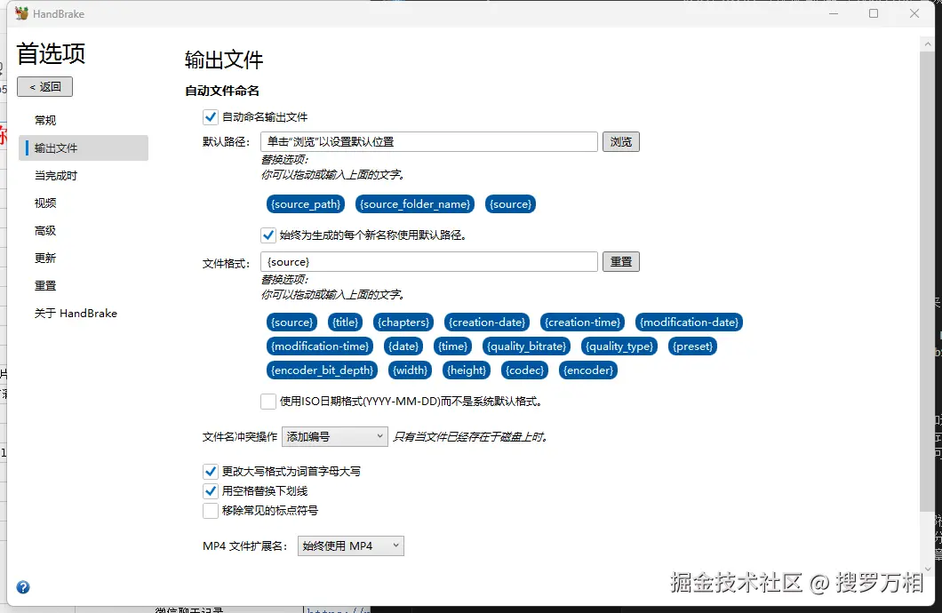
Task: Click the {time} tag
Action: point(452,346)
